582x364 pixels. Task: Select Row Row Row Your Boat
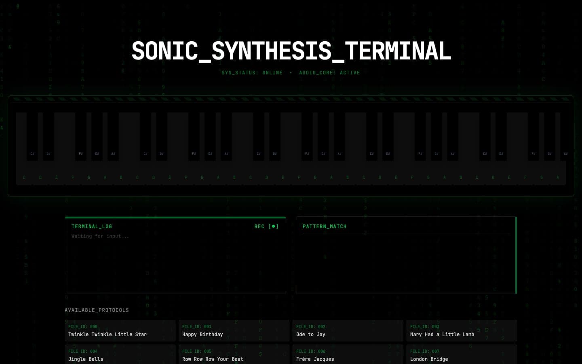pos(234,355)
